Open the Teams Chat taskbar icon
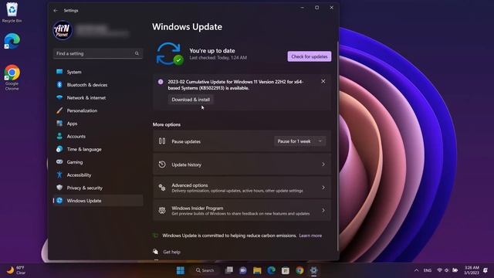The width and height of the screenshot is (494, 278). coord(243,270)
